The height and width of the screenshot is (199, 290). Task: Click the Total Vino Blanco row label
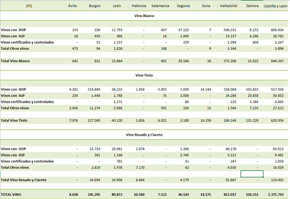tap(15, 61)
